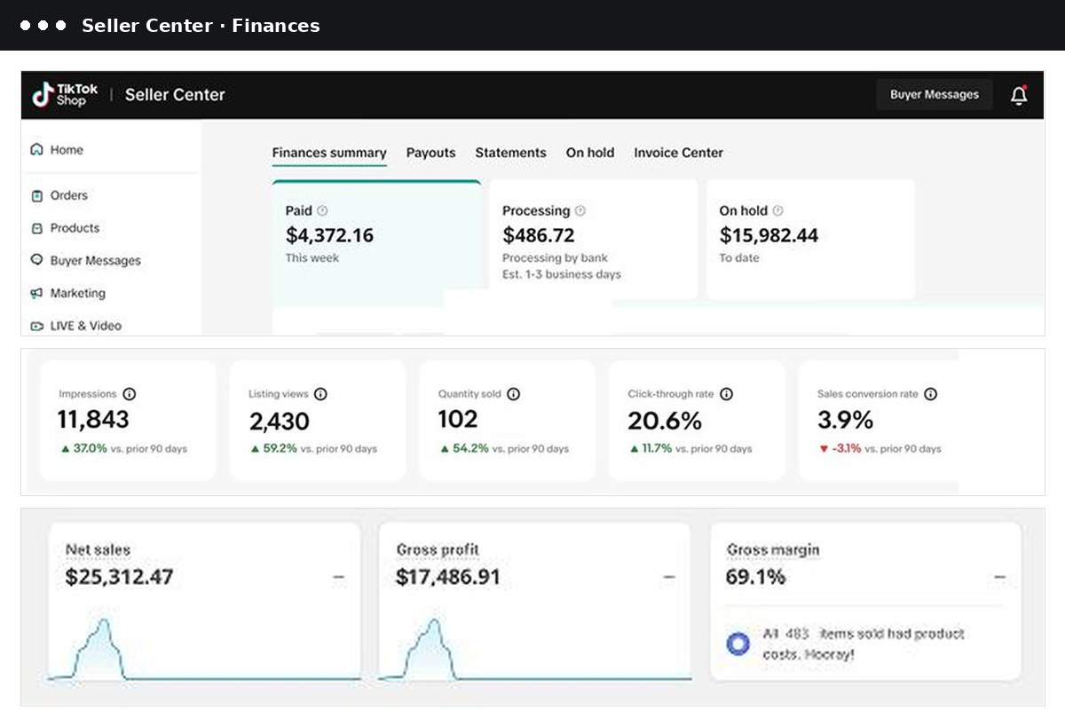Click the Sales conversion rate value 3.9%

[845, 420]
